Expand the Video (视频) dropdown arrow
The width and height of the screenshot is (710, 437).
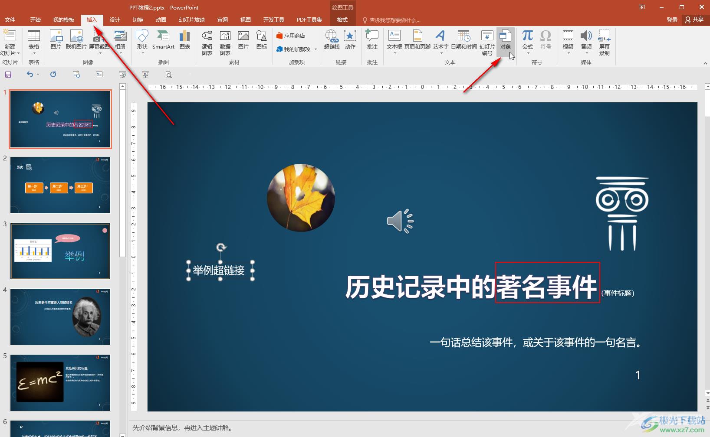click(x=569, y=53)
